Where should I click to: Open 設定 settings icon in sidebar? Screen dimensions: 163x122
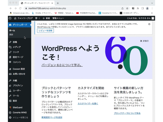pos(10,101)
